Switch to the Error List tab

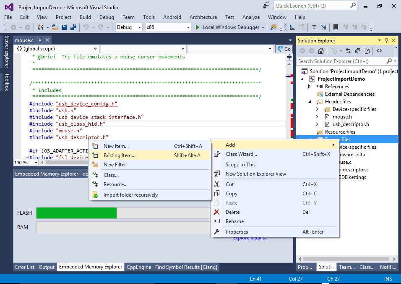(x=25, y=267)
